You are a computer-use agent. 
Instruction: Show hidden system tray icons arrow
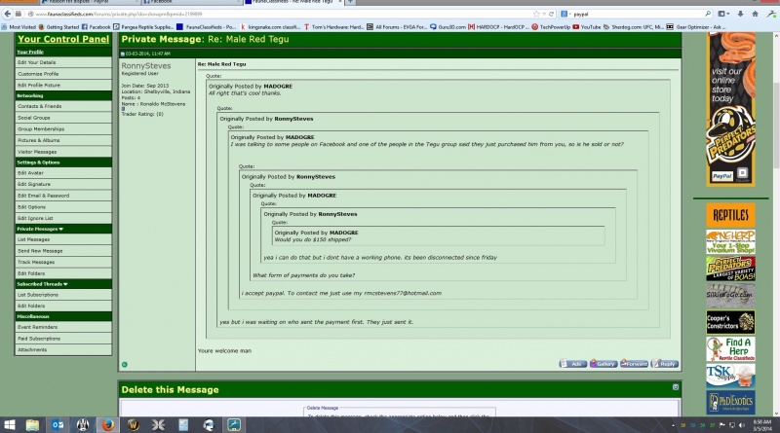point(673,425)
